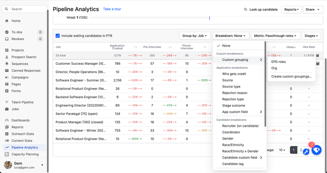Choose EPD roles custom grouping

point(278,62)
